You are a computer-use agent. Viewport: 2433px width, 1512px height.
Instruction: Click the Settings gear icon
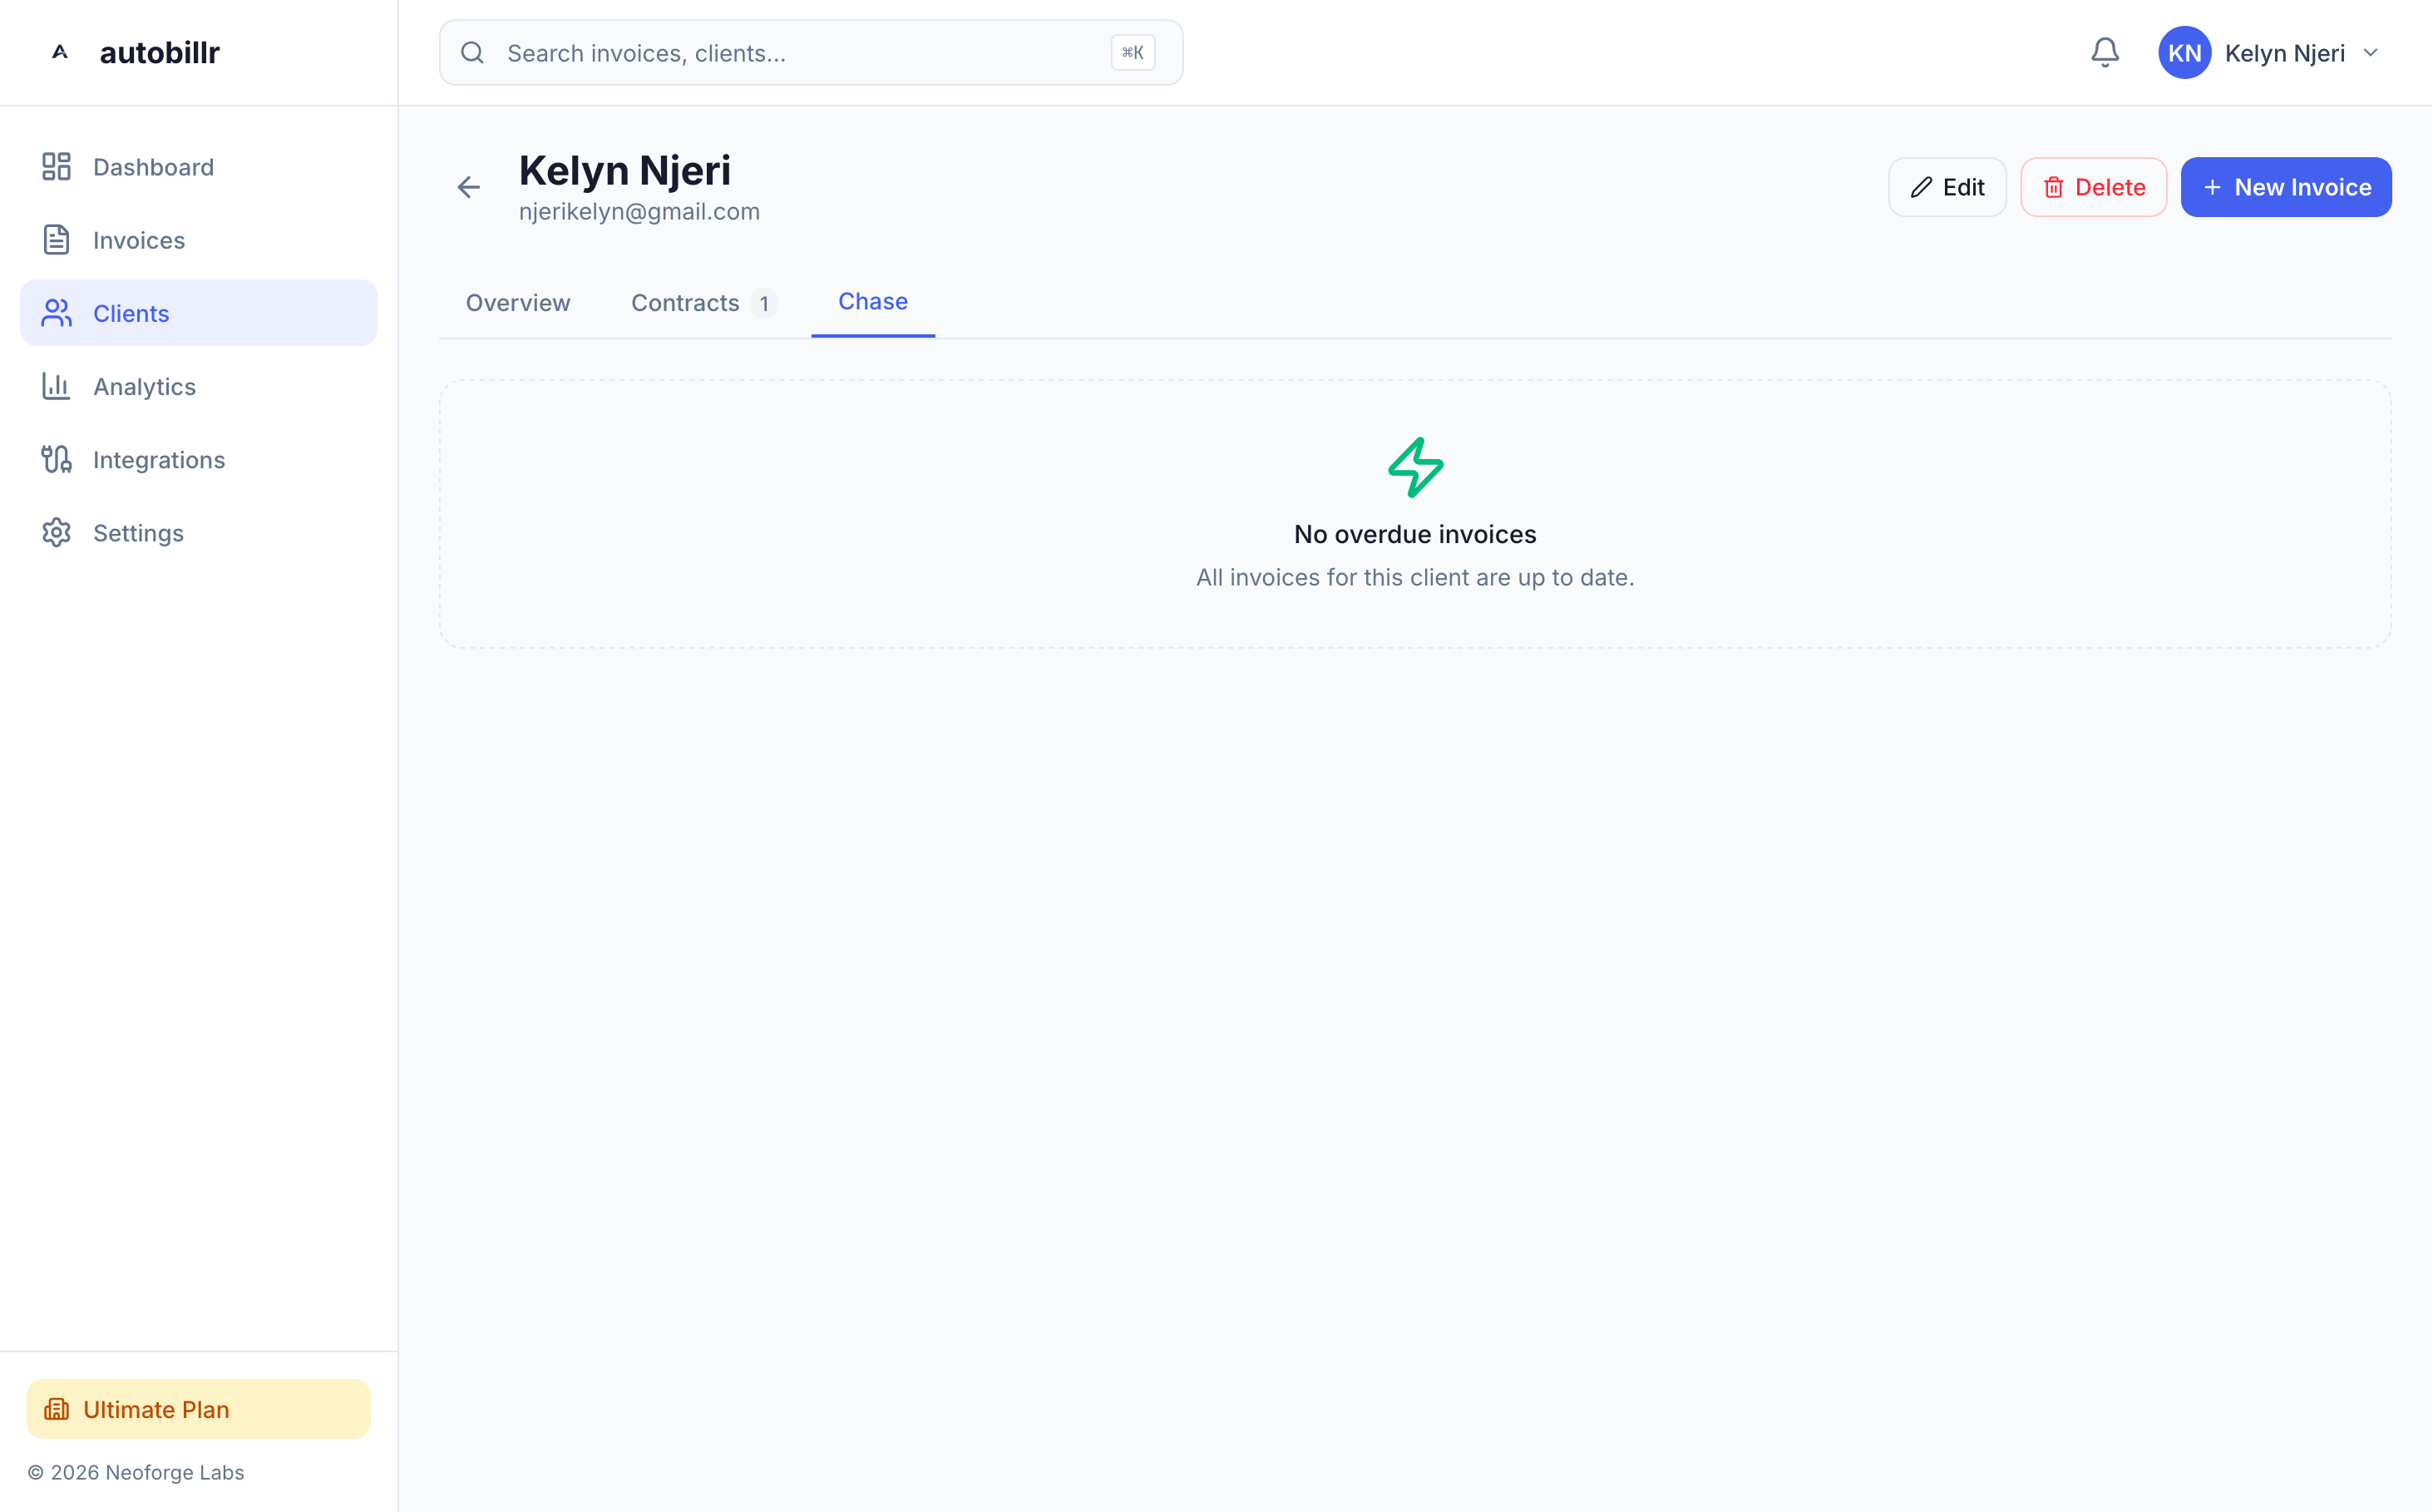(x=56, y=532)
